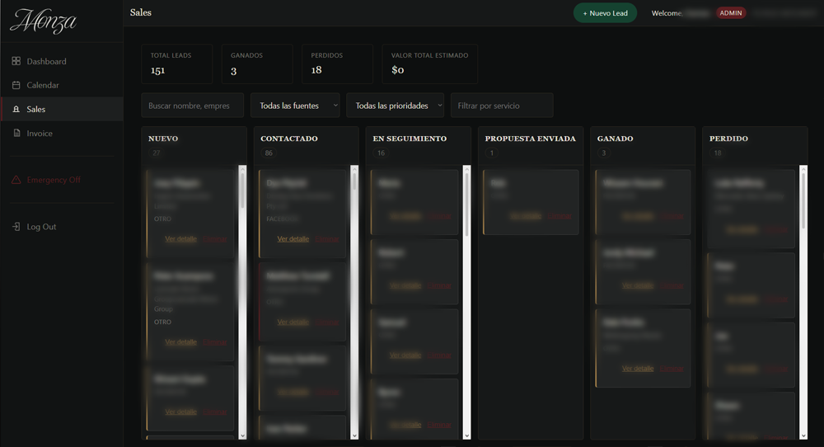
Task: Click Eliminar on fourth En Seguimiento card
Action: [x=439, y=425]
